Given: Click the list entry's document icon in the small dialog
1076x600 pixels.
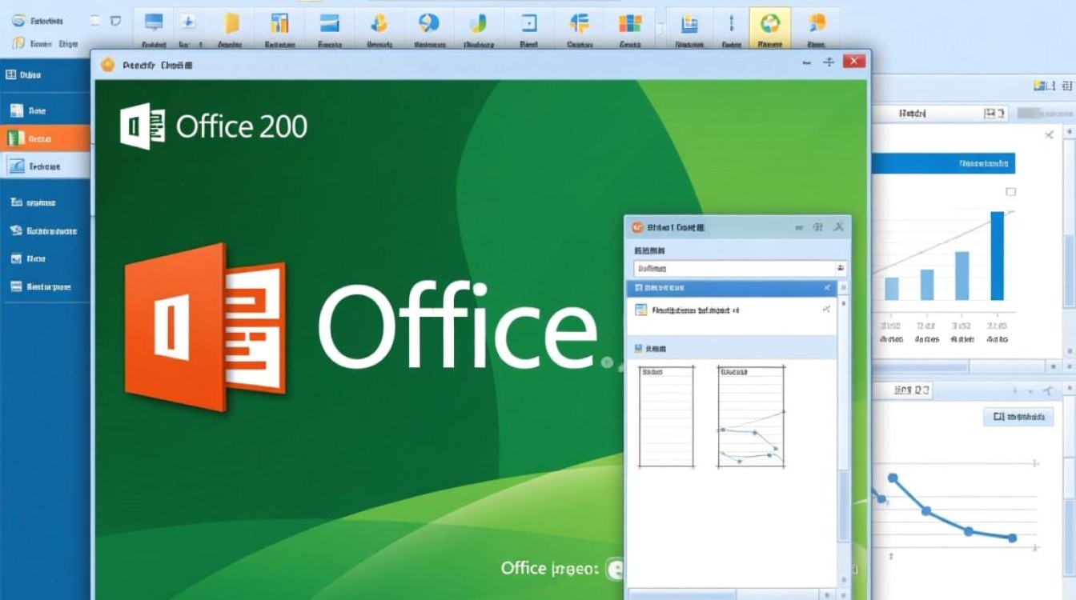Looking at the screenshot, I should click(640, 310).
